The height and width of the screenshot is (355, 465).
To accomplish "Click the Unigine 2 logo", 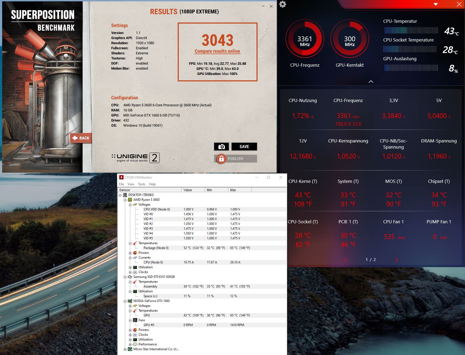I will click(136, 158).
